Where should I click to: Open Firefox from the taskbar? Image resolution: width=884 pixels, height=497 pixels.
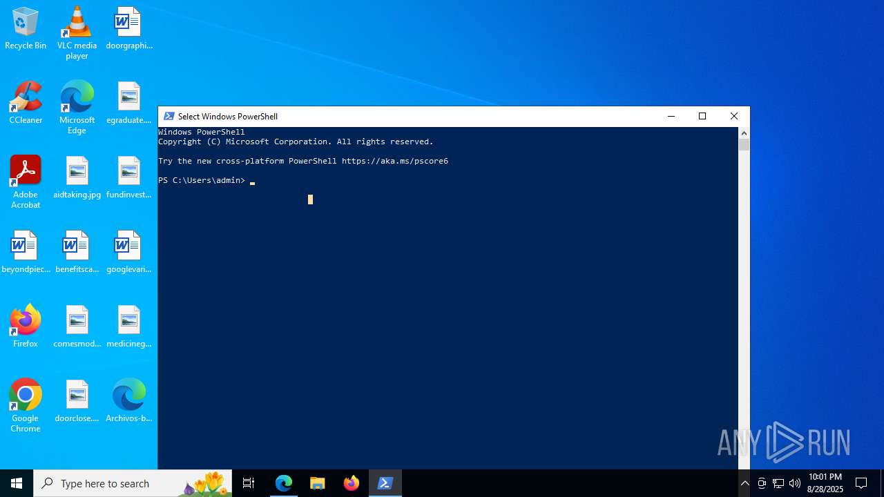[x=352, y=483]
